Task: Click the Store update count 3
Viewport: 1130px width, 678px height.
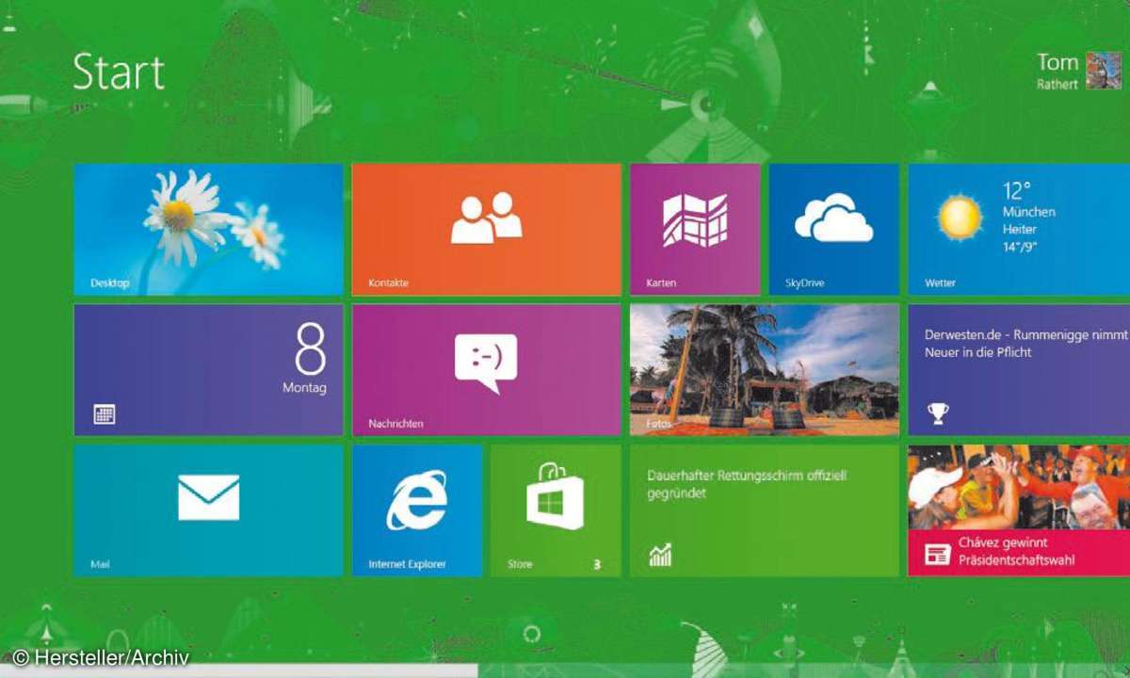Action: tap(596, 565)
